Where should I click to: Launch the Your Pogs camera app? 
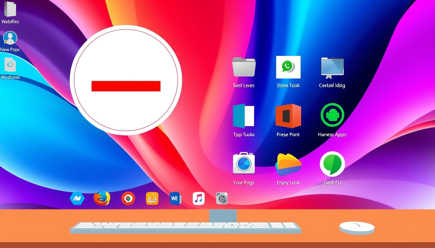pos(244,163)
